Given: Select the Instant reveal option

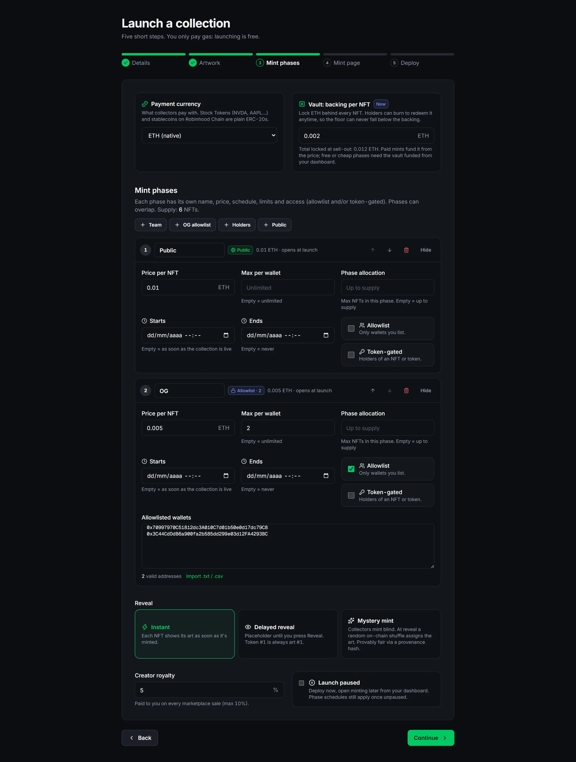Looking at the screenshot, I should click(x=185, y=634).
